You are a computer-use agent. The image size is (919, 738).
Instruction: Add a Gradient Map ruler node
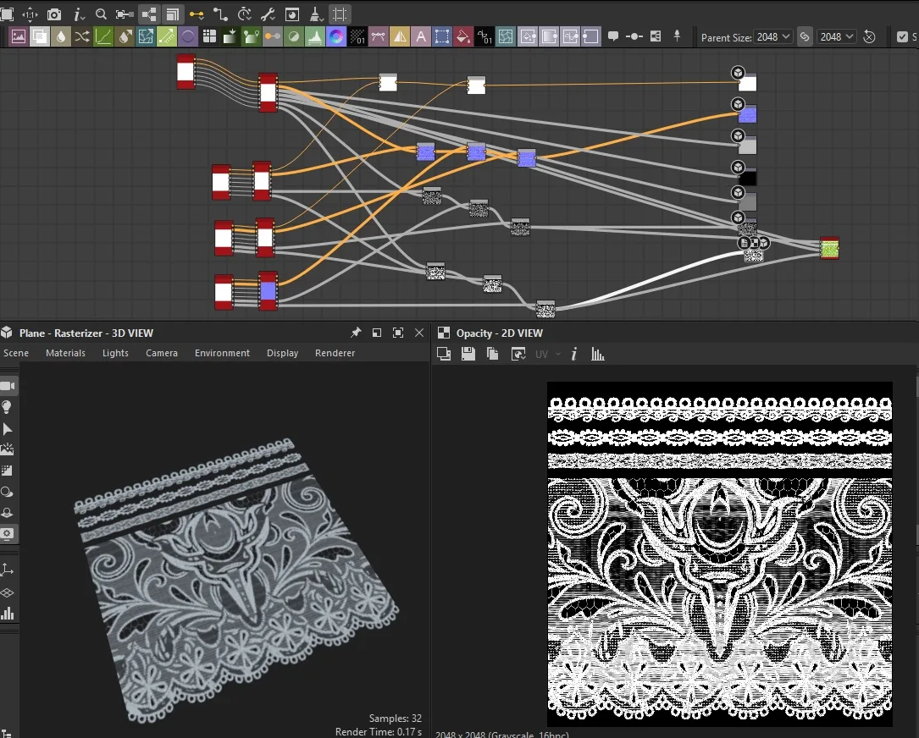click(x=167, y=36)
